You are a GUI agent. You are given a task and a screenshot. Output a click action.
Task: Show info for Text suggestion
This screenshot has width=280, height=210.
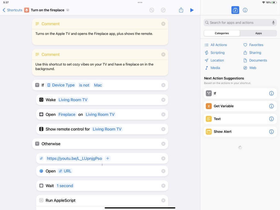271,119
